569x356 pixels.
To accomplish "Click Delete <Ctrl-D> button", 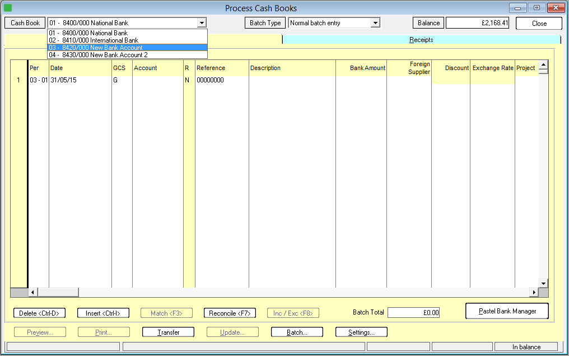I will tap(39, 313).
